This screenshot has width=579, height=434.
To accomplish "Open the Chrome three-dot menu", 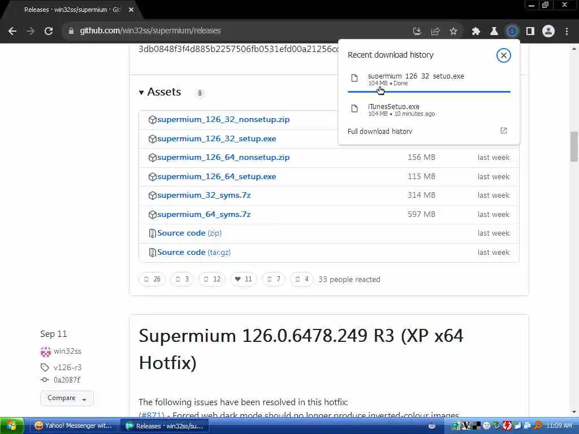I will click(567, 32).
